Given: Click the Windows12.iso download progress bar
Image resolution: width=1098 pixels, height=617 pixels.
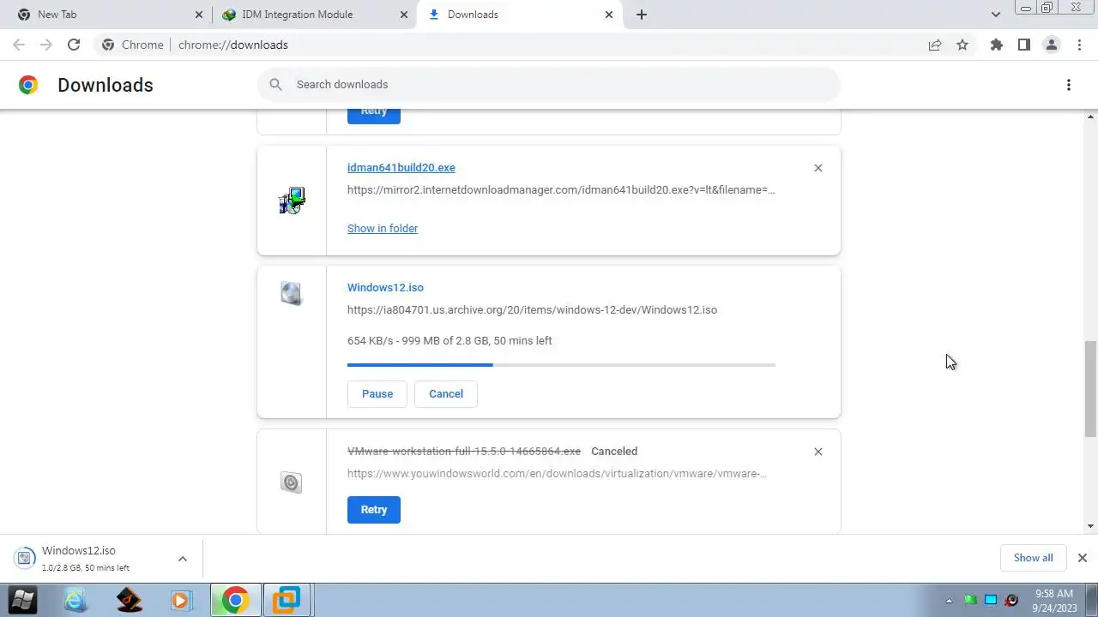Looking at the screenshot, I should pyautogui.click(x=561, y=365).
